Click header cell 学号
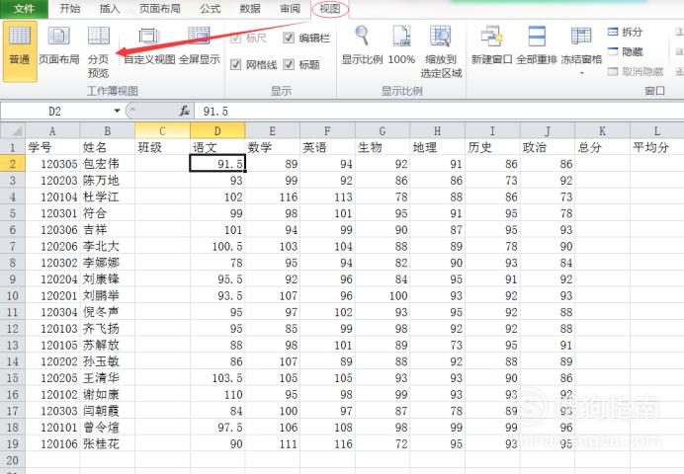Screen dimensions: 684x474 tap(52, 147)
